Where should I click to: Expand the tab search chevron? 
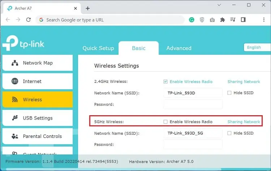[x=219, y=5]
